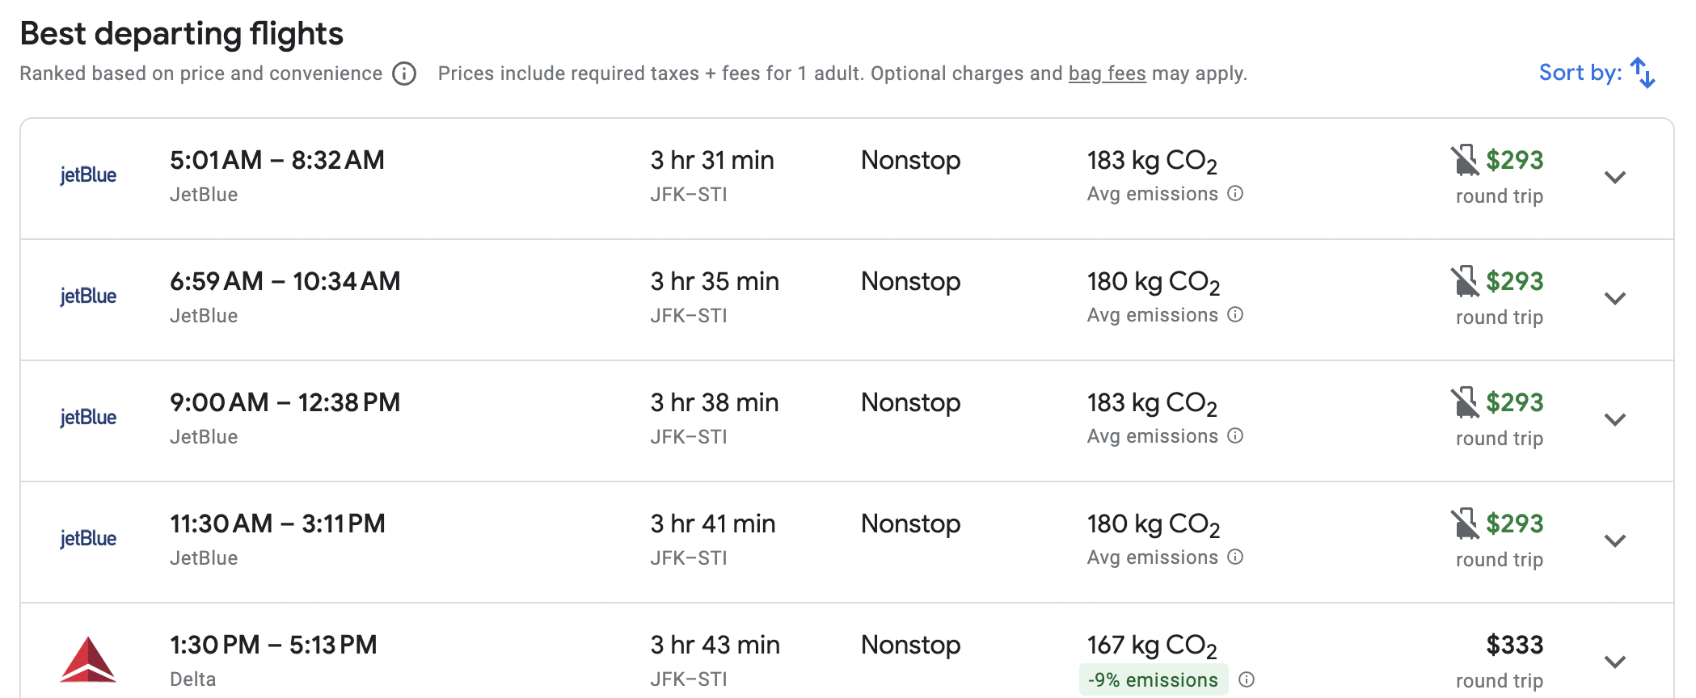Expand the 5:01 AM JetBlue flight details
The height and width of the screenshot is (698, 1696).
tap(1615, 178)
